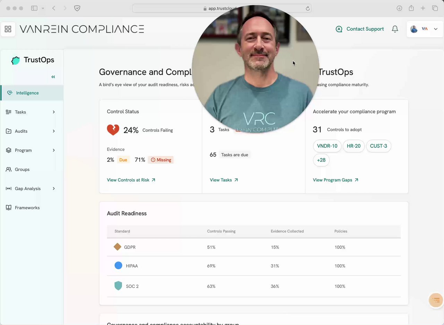Expand the Audits sidebar submenu chevron
Viewport: 444px width, 325px height.
pos(54,131)
